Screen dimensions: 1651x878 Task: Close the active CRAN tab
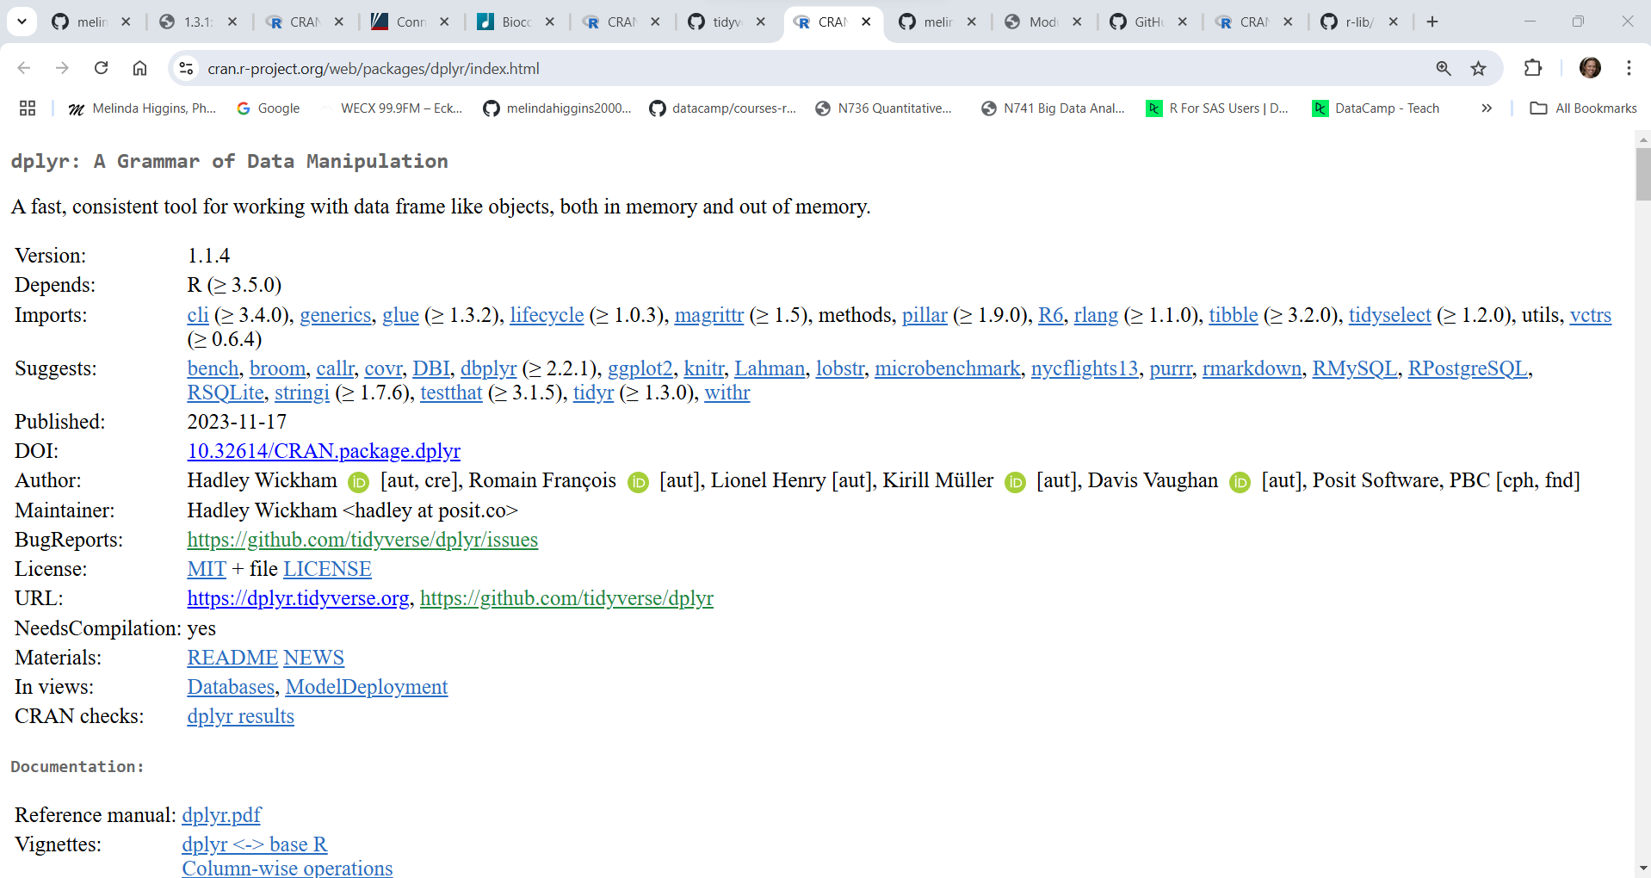click(866, 22)
